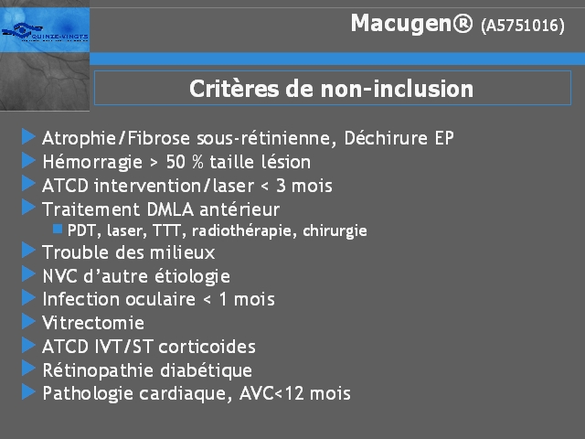Select the ATCD IVT/ST corticoides text
The height and width of the screenshot is (439, 585).
tap(149, 347)
